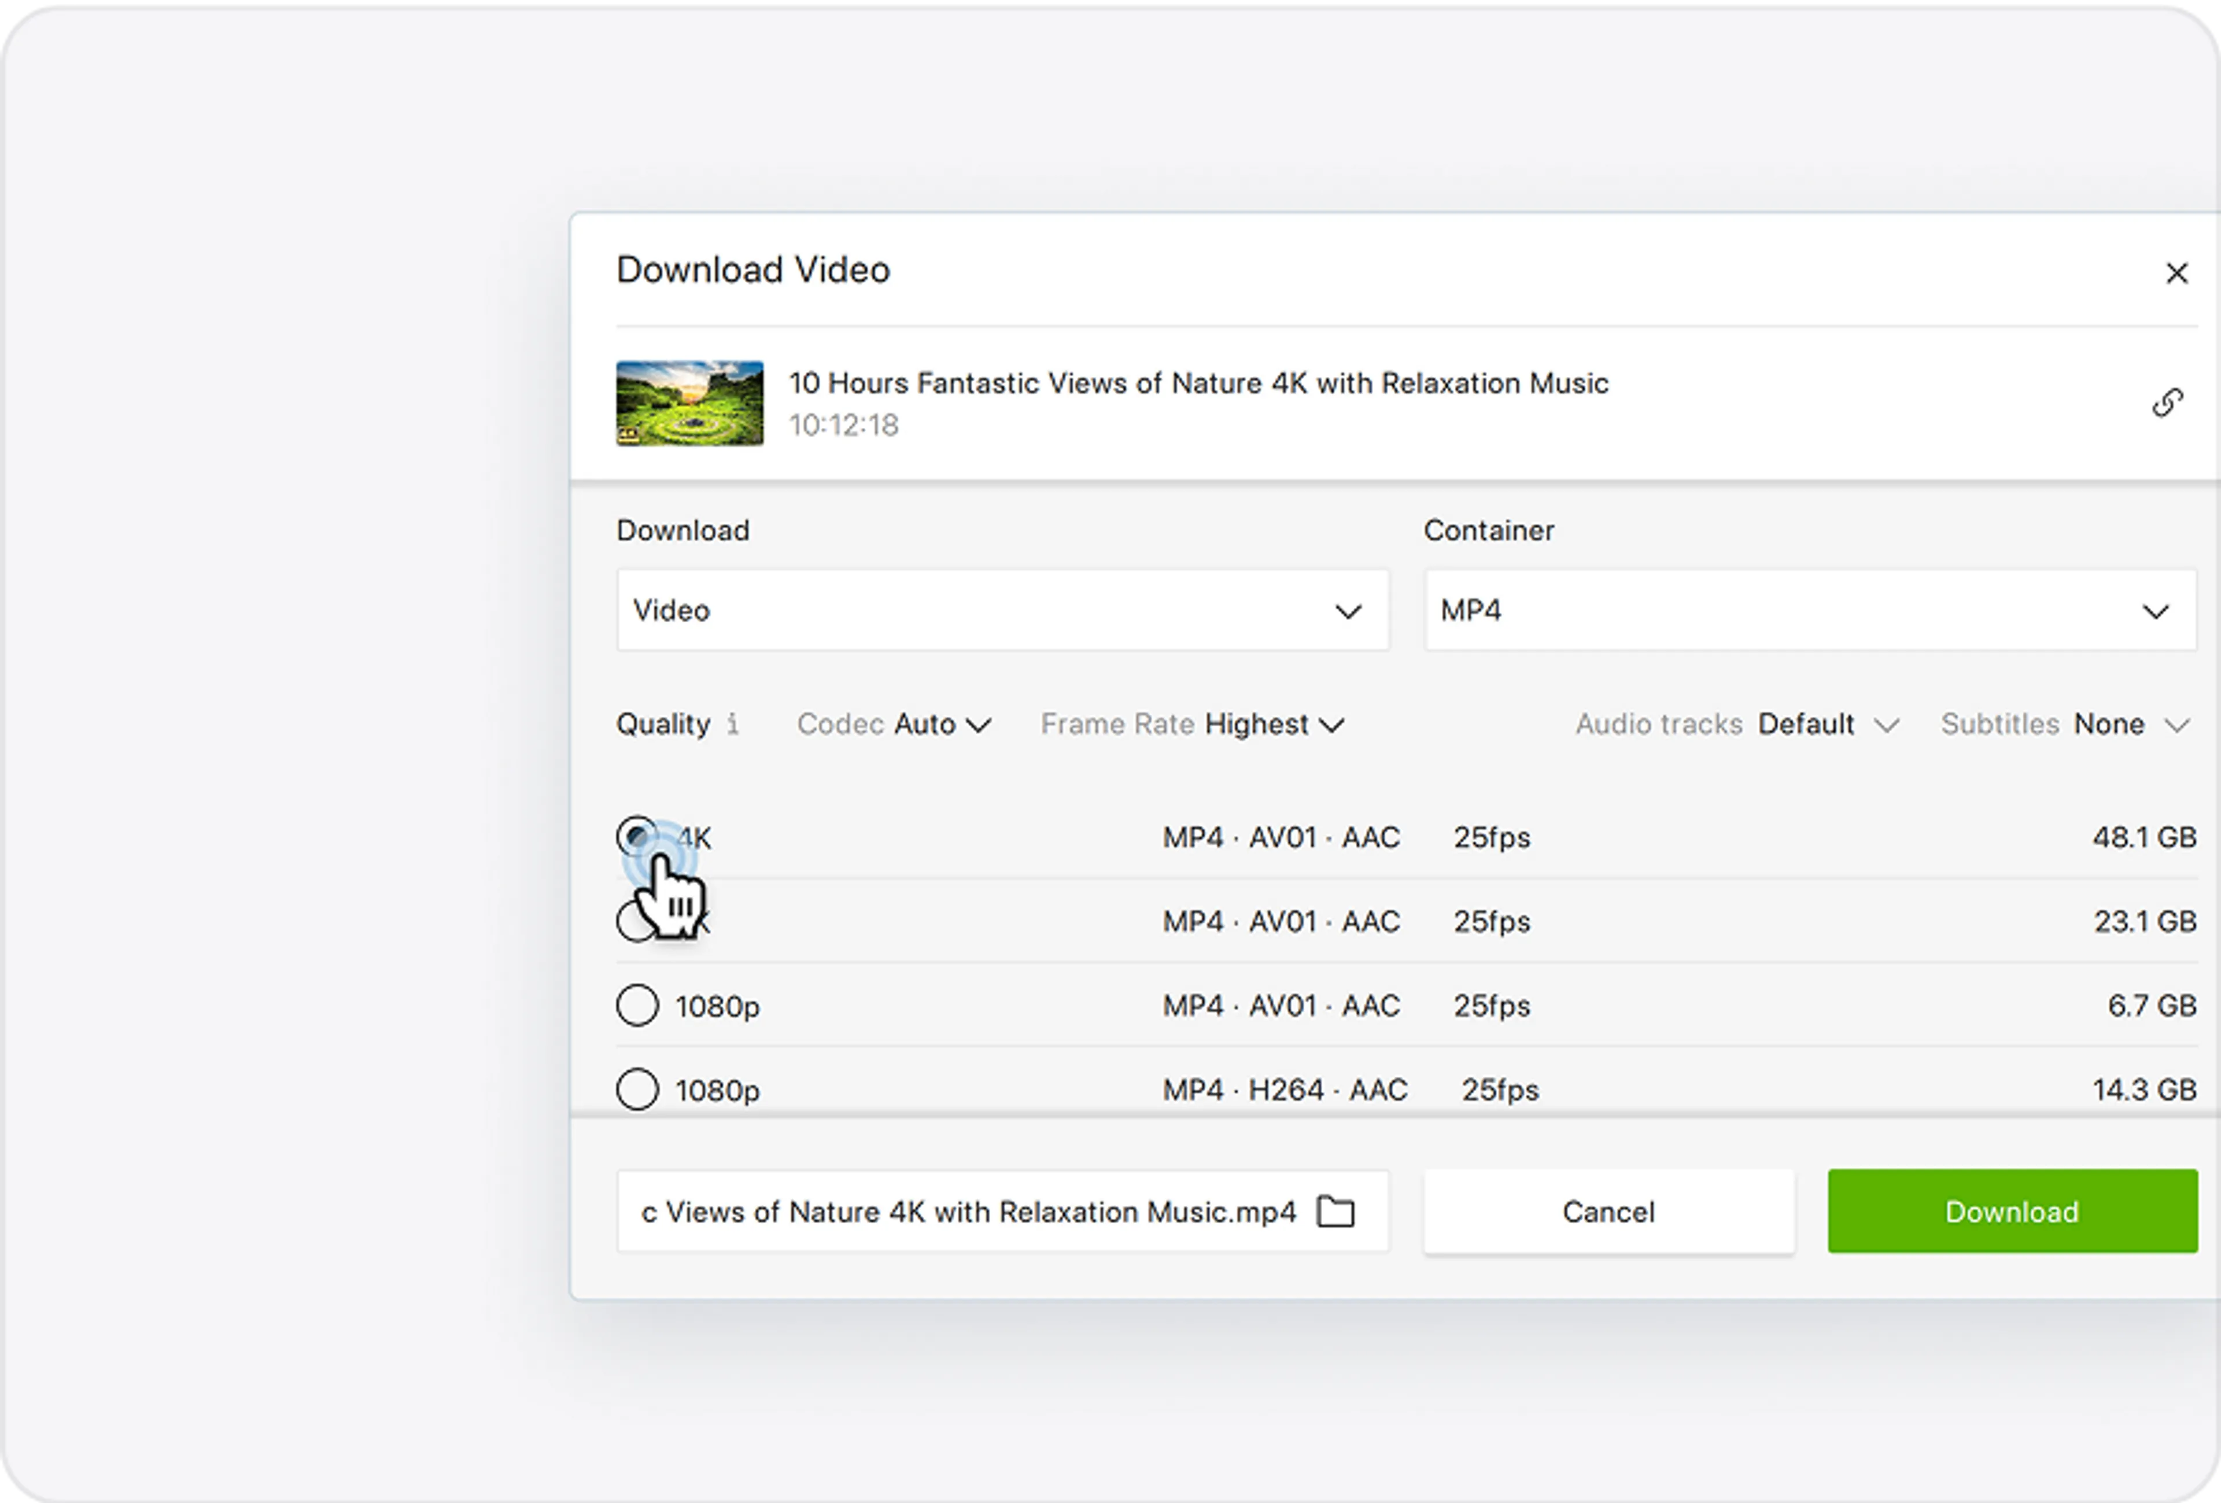Select the 1080p AV01 6.7 GB option
The width and height of the screenshot is (2221, 1503).
click(x=636, y=1005)
